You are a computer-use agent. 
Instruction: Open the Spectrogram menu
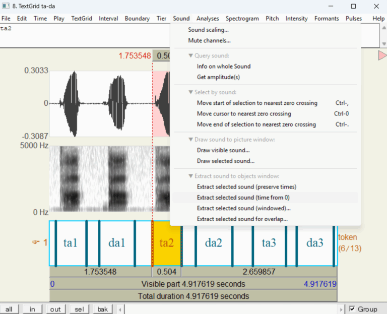tap(242, 18)
